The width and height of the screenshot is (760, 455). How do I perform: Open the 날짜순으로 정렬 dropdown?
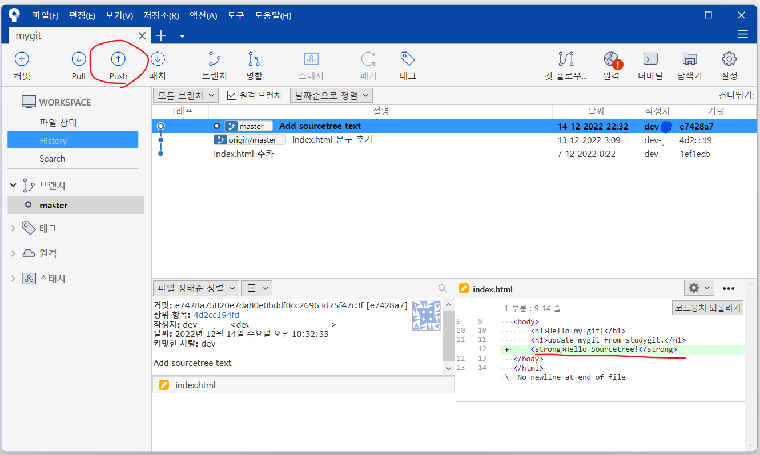pyautogui.click(x=331, y=95)
